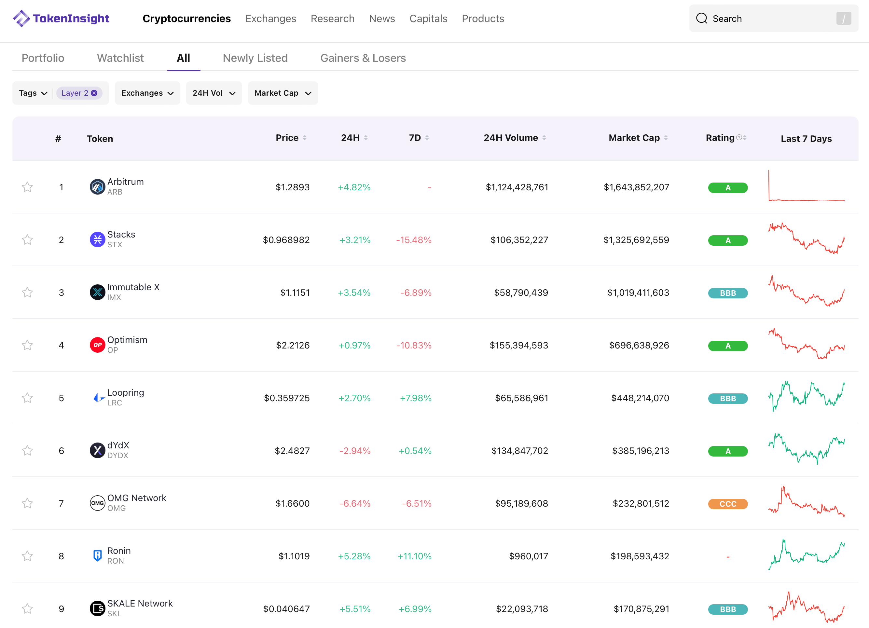Click the TokenInsight logo
This screenshot has height=628, width=869.
click(61, 19)
